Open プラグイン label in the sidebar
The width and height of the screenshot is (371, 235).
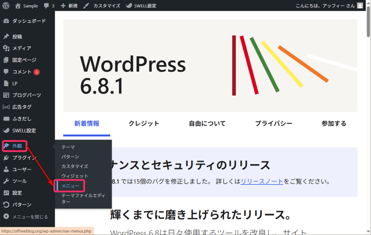tap(24, 158)
